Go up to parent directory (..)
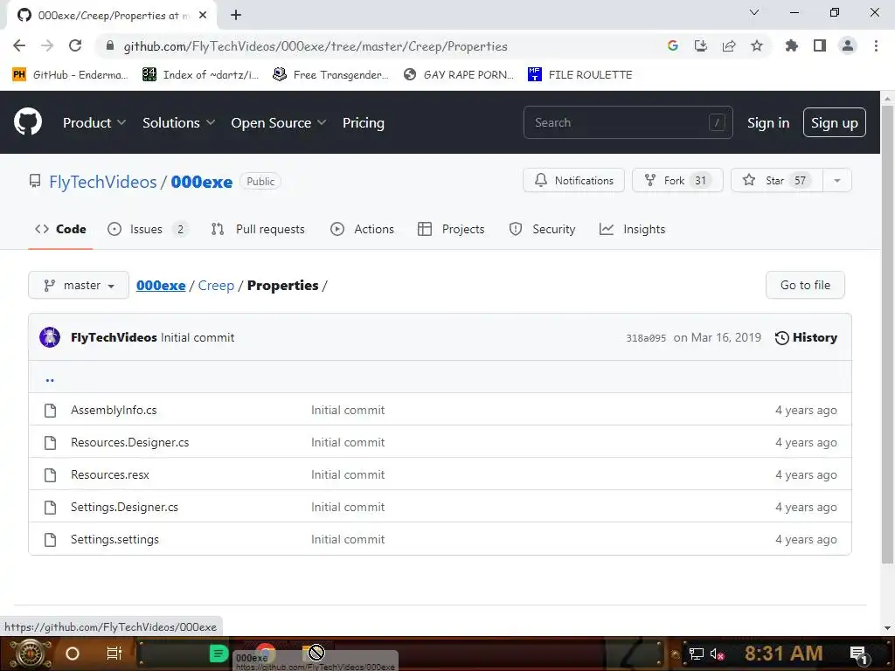The image size is (895, 671). click(x=50, y=378)
